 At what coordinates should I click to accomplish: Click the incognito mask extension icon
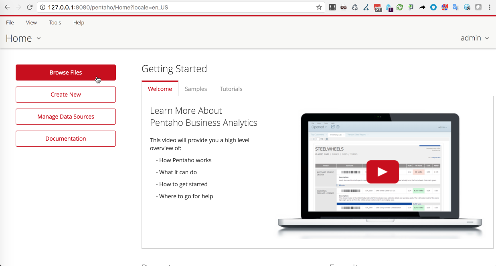[x=343, y=7]
